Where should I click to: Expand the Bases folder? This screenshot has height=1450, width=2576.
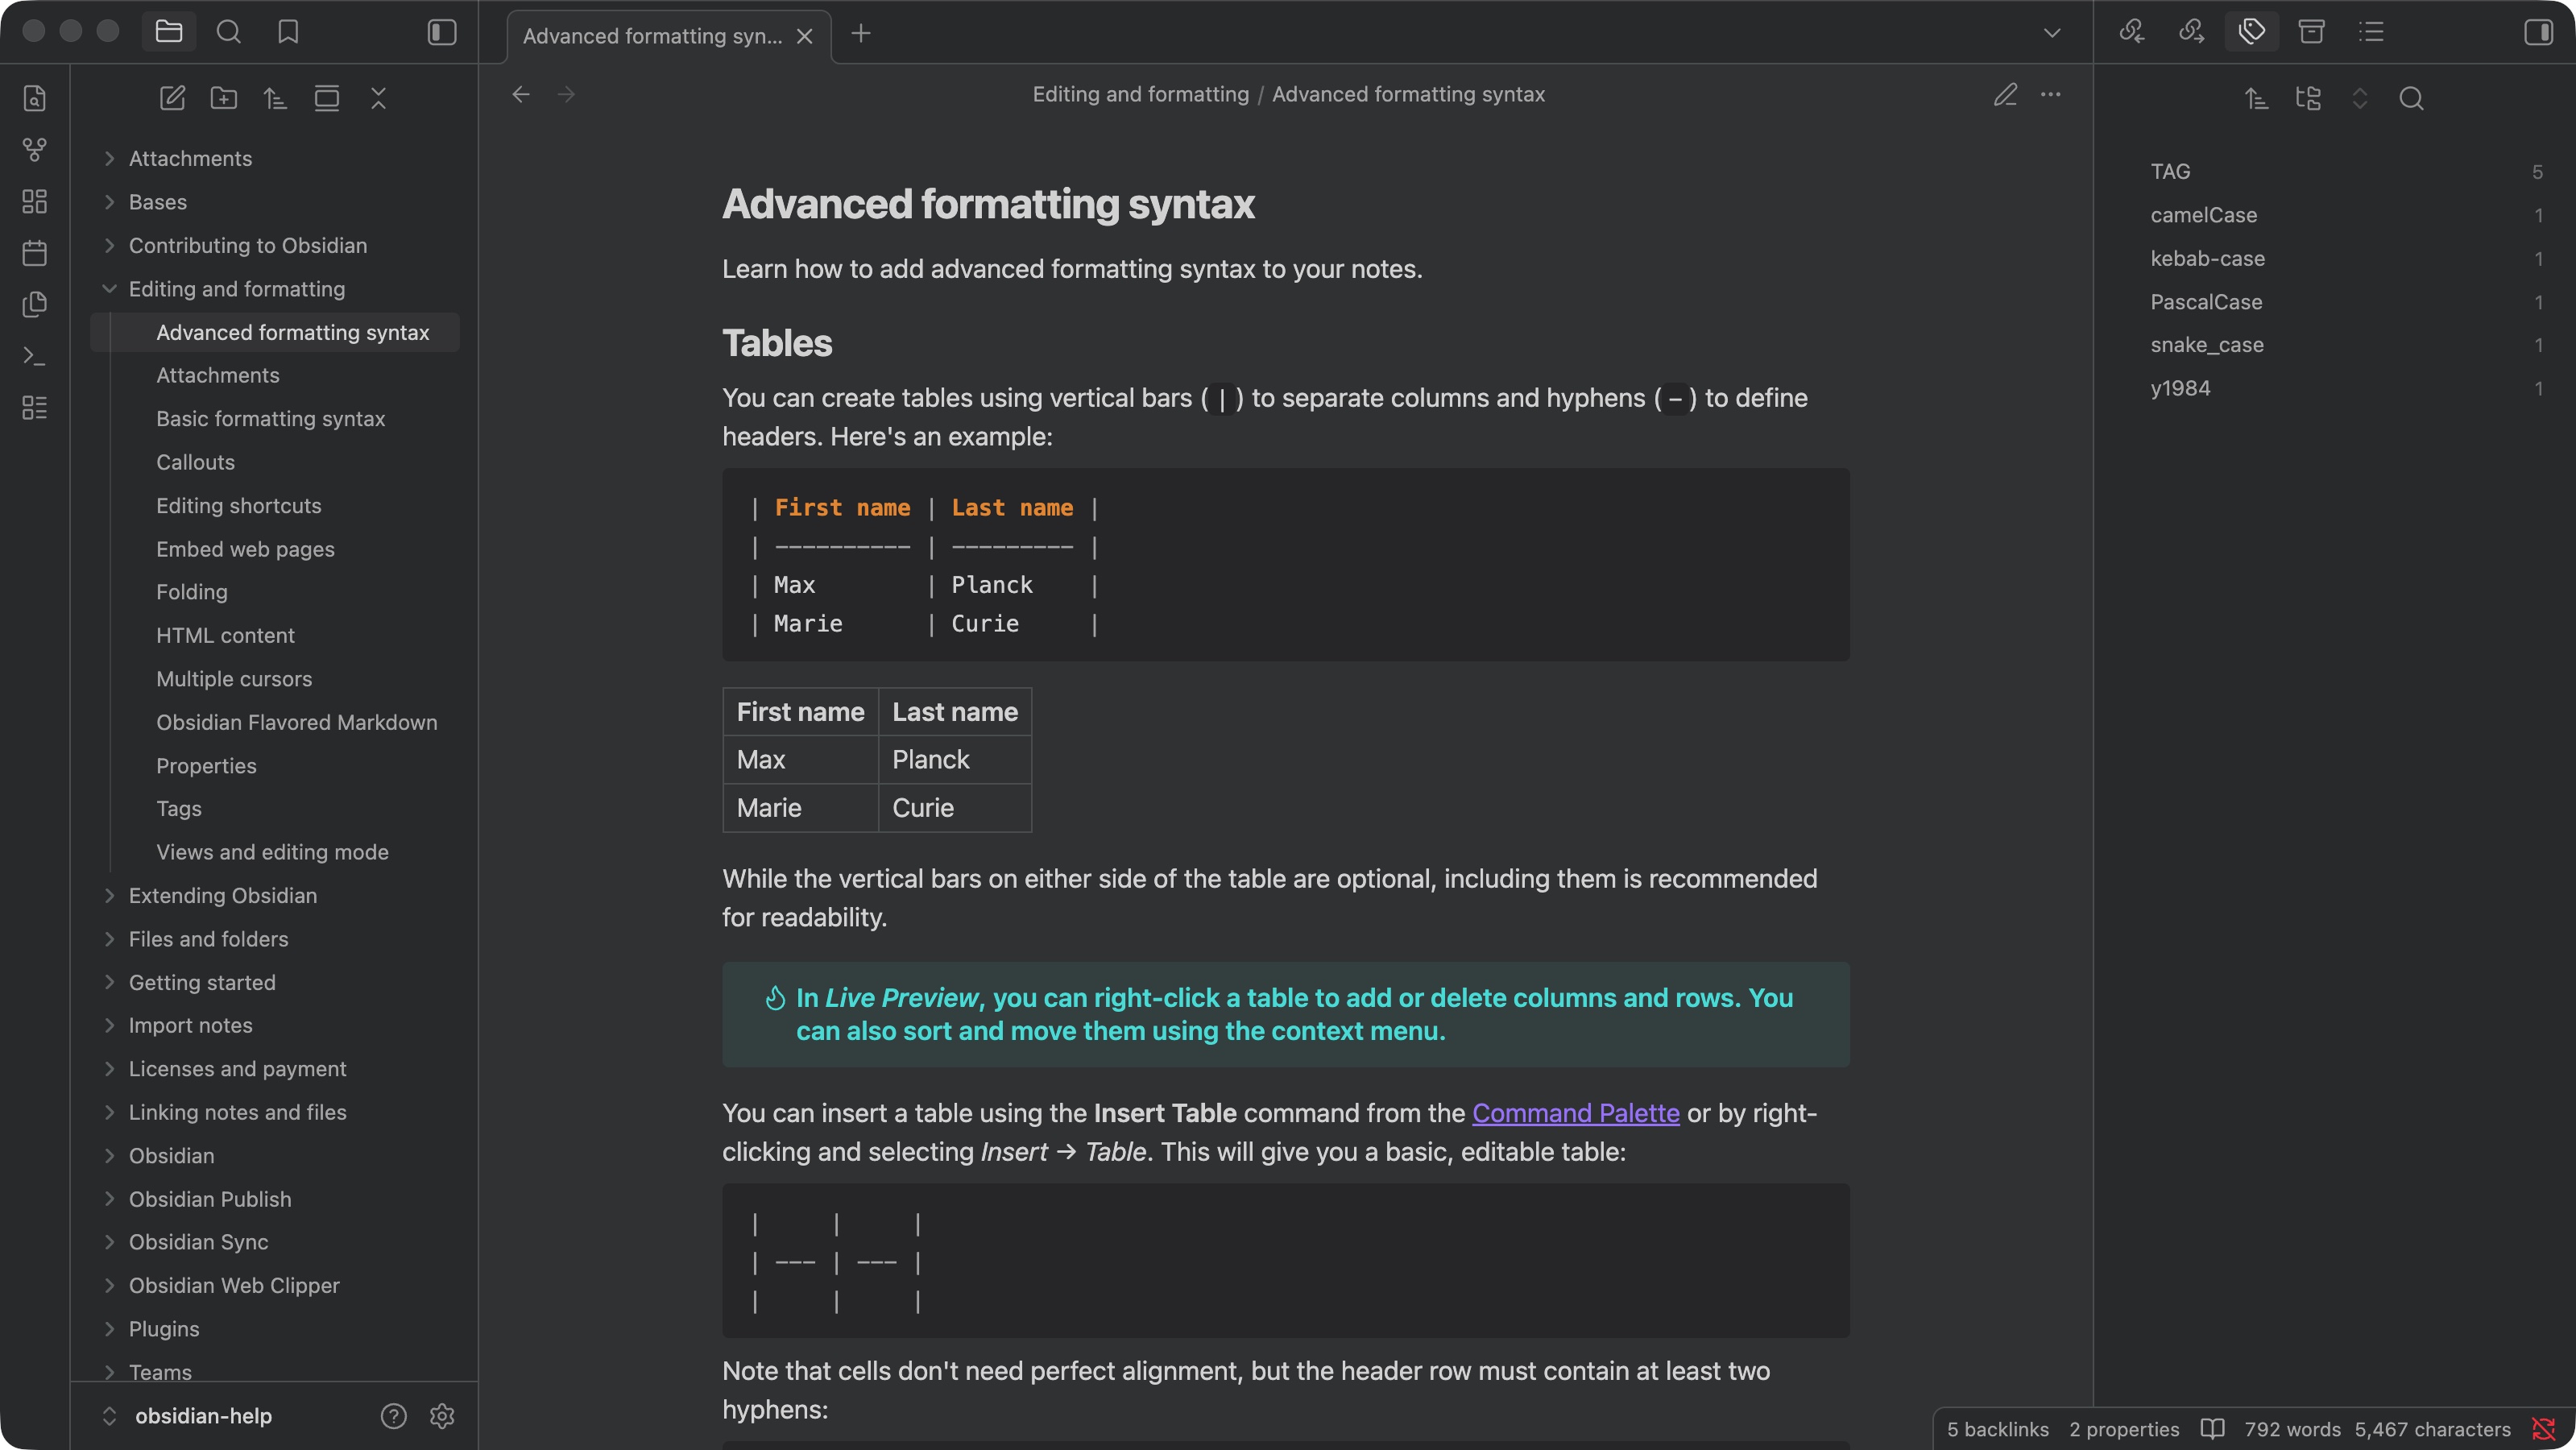point(158,202)
